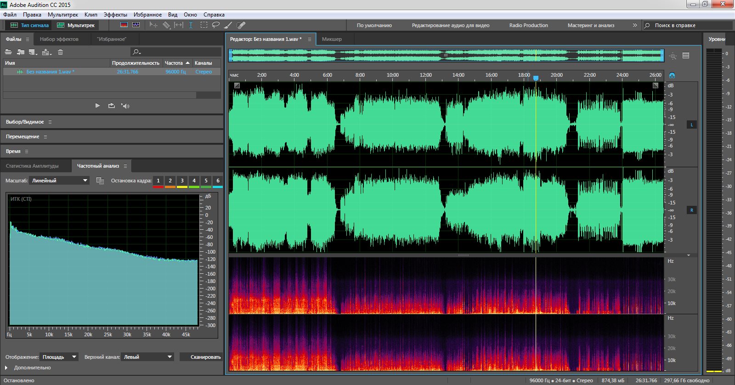The image size is (735, 385).
Task: Click the blue playhead marker on timeline
Action: [x=536, y=78]
